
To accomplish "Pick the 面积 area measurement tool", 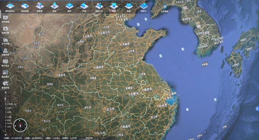I will pos(69,6).
